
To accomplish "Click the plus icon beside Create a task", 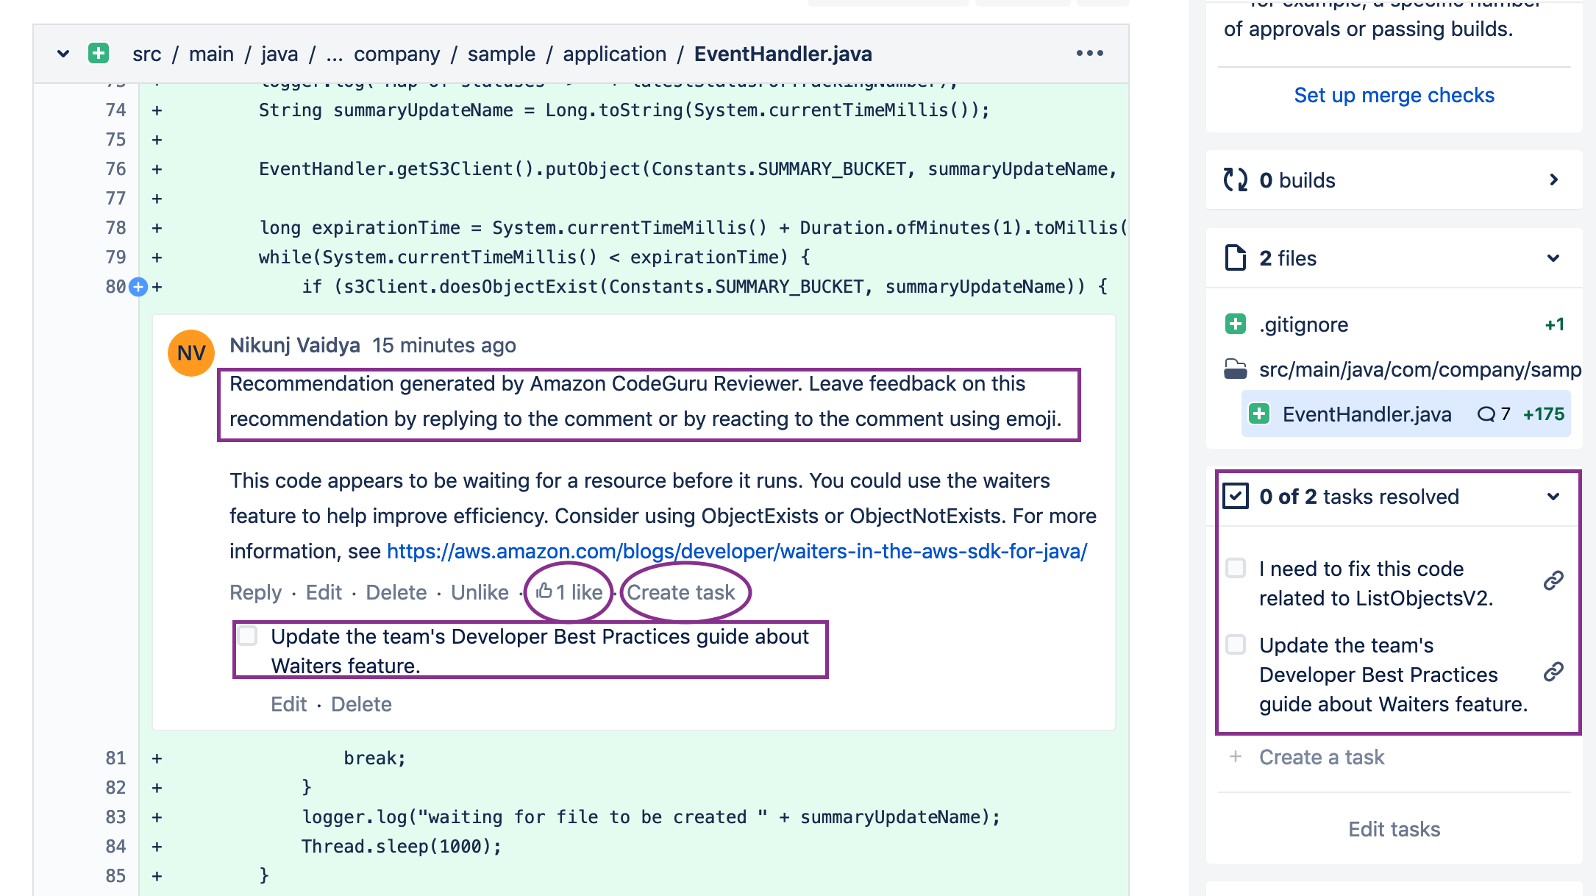I will point(1236,757).
